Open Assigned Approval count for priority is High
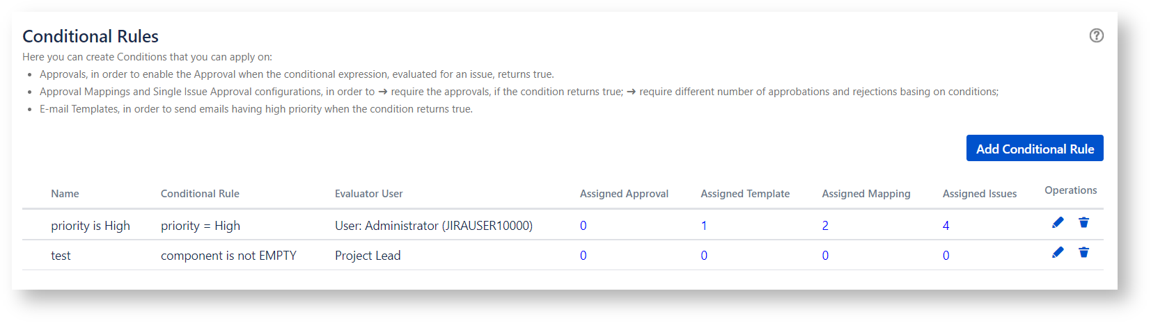The image size is (1151, 323). pos(583,226)
